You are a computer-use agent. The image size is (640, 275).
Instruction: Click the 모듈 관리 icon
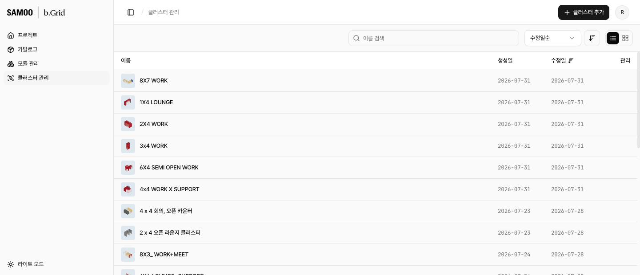11,63
